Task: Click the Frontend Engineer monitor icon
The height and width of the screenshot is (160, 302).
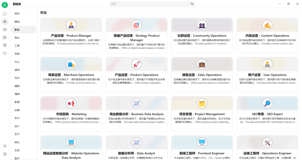Action: [x=202, y=142]
